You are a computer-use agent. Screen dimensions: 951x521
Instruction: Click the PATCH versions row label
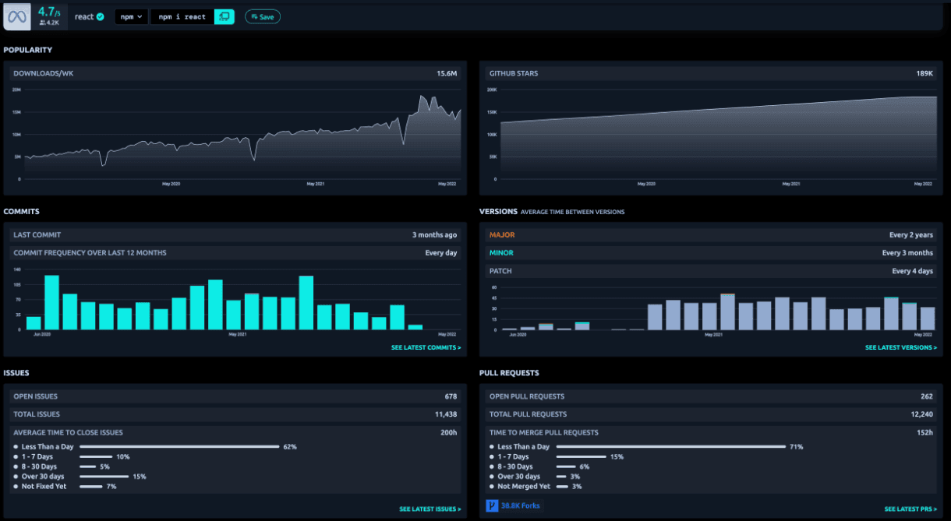(501, 271)
